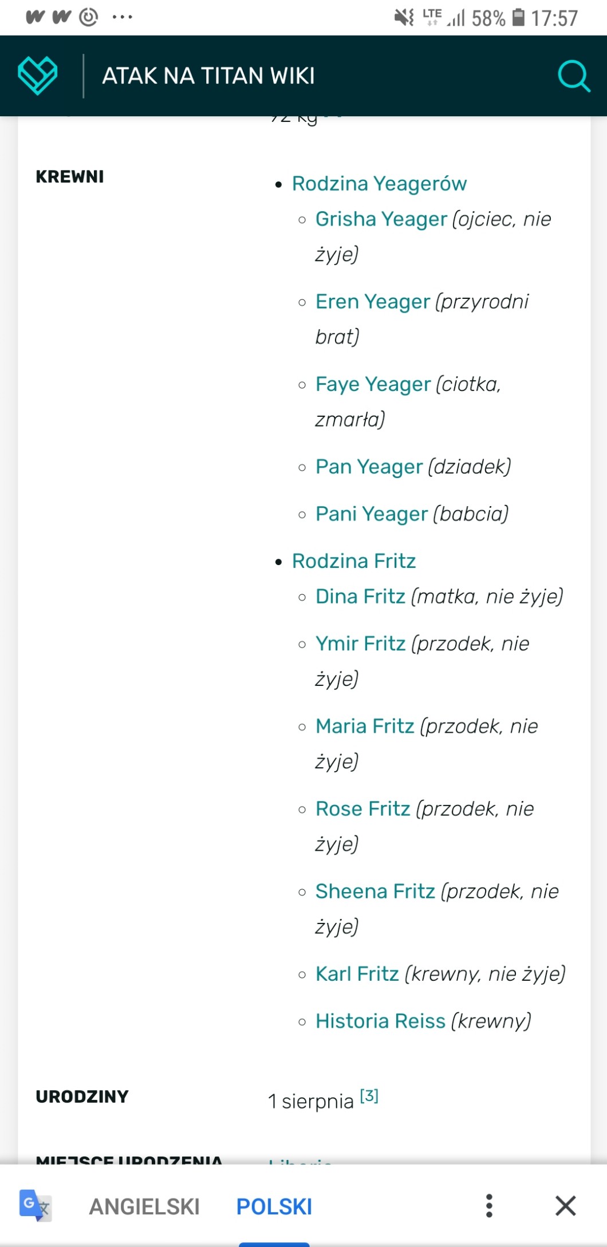Open Eren Yeager's page link
Viewport: 607px width, 1247px height.
[372, 302]
